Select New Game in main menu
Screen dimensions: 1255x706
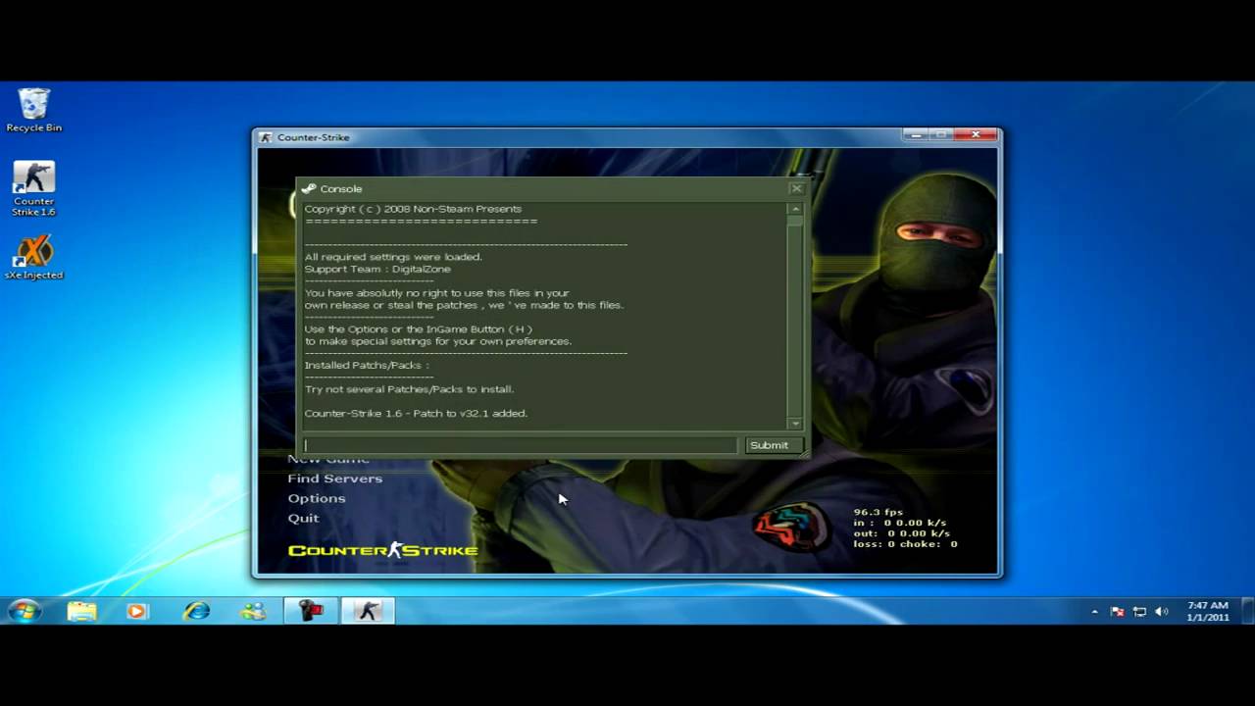[327, 459]
